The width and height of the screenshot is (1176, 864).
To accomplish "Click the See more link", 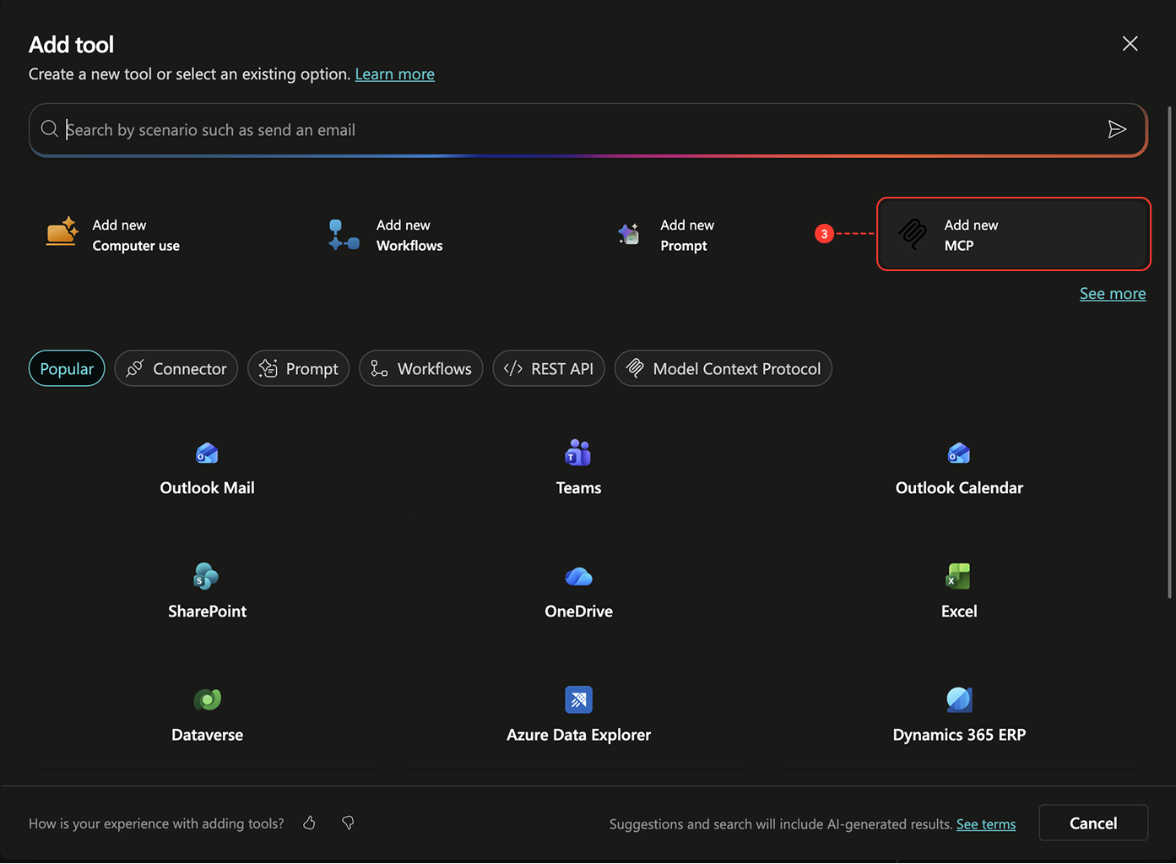I will (x=1113, y=294).
